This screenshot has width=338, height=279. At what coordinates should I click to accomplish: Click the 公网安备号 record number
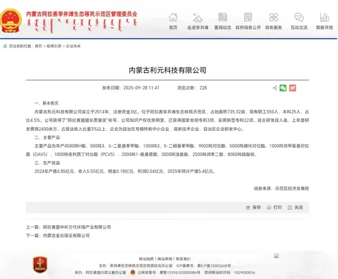[x=180, y=273]
